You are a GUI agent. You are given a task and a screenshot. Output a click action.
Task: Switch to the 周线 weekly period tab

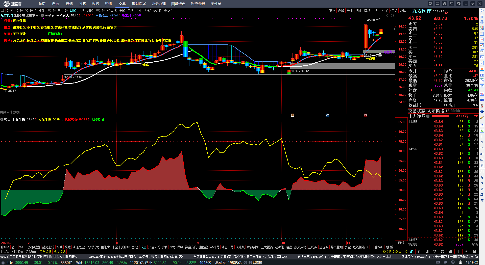(x=82, y=10)
